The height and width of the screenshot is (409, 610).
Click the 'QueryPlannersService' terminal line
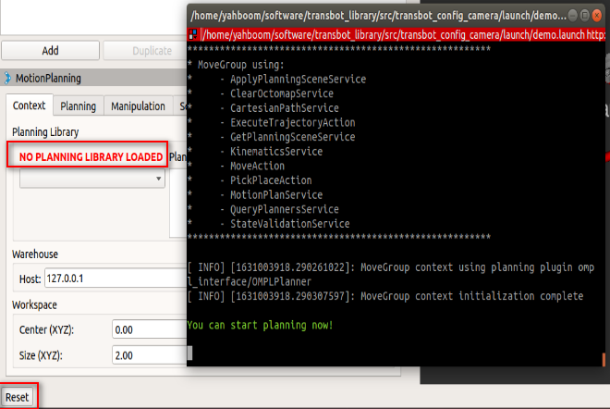pyautogui.click(x=285, y=209)
